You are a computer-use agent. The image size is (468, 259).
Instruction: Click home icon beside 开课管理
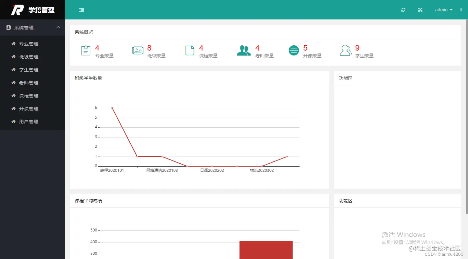pyautogui.click(x=13, y=109)
